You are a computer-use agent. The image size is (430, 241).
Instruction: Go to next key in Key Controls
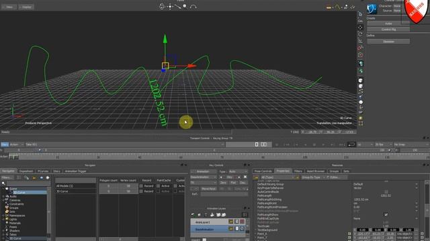tap(239, 177)
